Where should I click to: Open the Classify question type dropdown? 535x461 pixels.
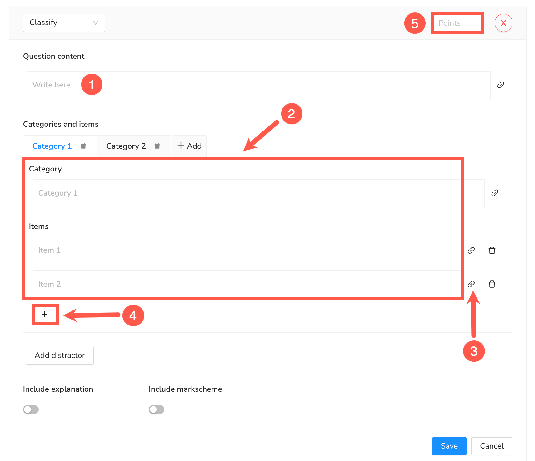coord(64,23)
